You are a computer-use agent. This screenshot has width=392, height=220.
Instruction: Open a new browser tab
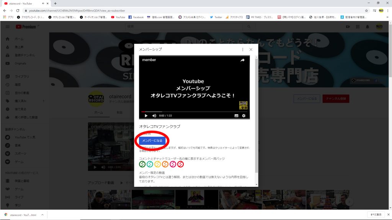coord(55,3)
